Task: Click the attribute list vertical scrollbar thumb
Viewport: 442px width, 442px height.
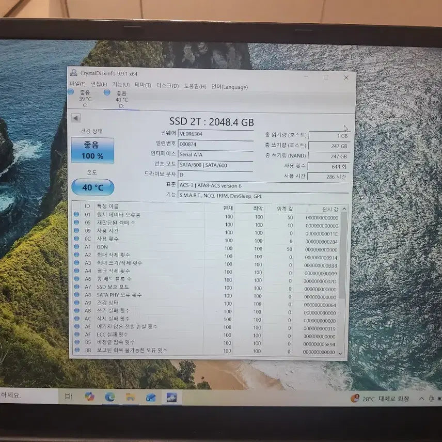Action: [x=342, y=256]
